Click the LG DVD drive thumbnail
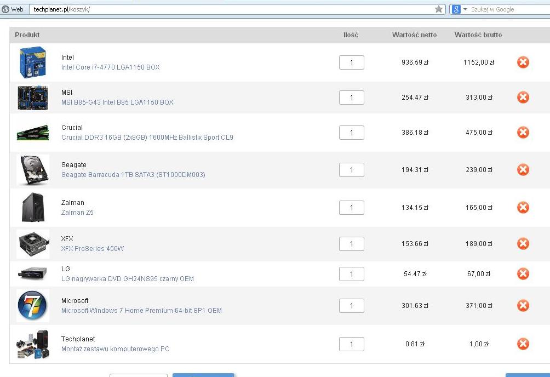Screen dimensions: 550x377 pos(33,274)
